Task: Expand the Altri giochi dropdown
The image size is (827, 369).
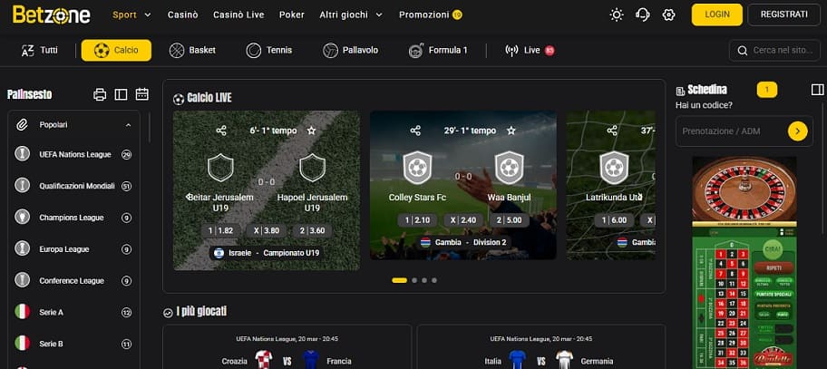Action: click(x=351, y=15)
